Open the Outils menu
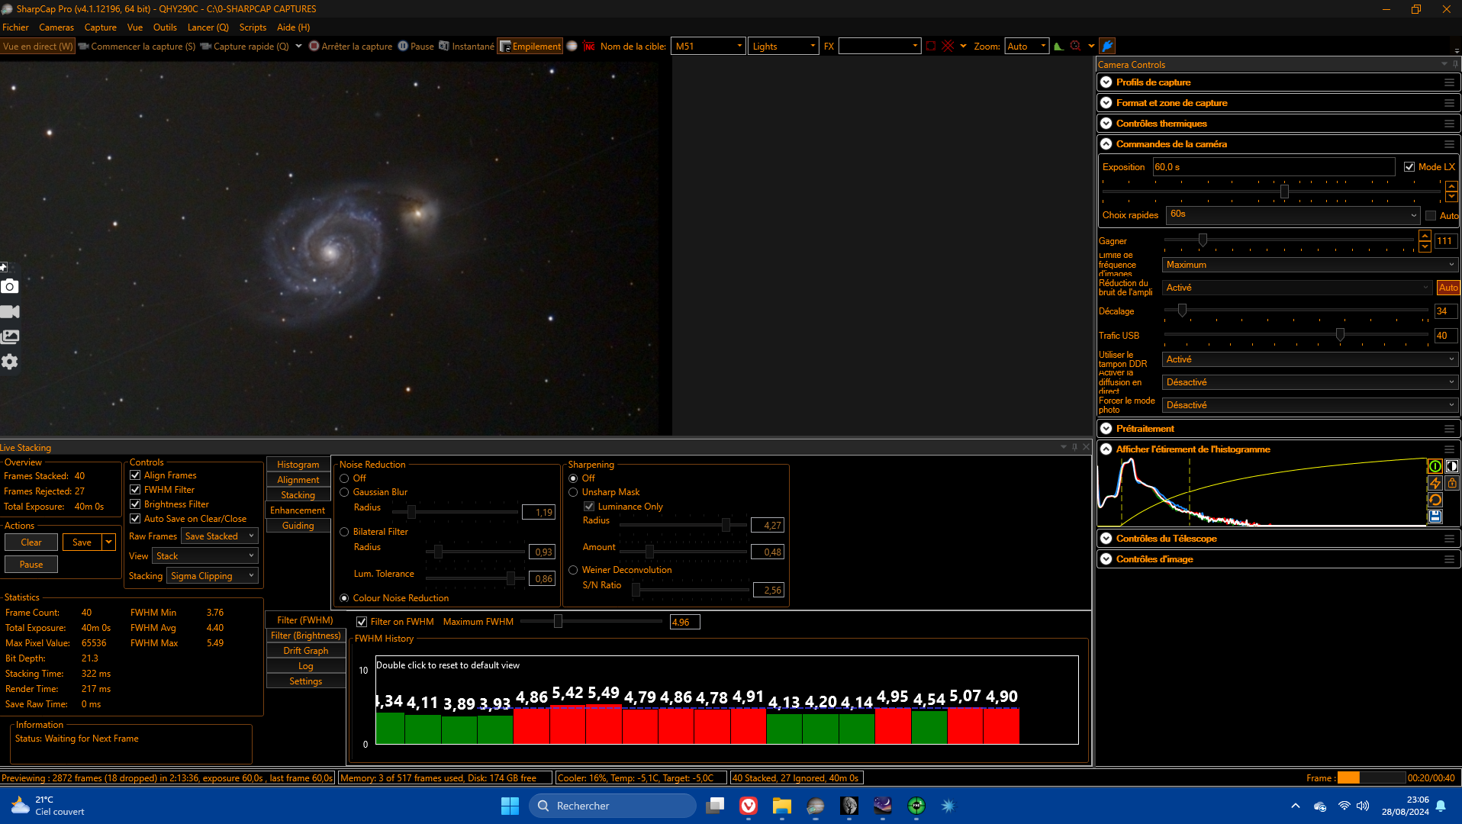Image resolution: width=1462 pixels, height=824 pixels. point(165,27)
